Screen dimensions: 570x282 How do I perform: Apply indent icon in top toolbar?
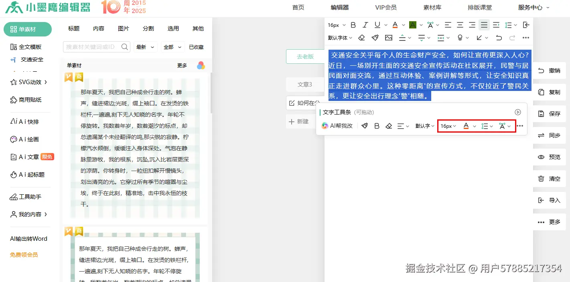point(496,25)
